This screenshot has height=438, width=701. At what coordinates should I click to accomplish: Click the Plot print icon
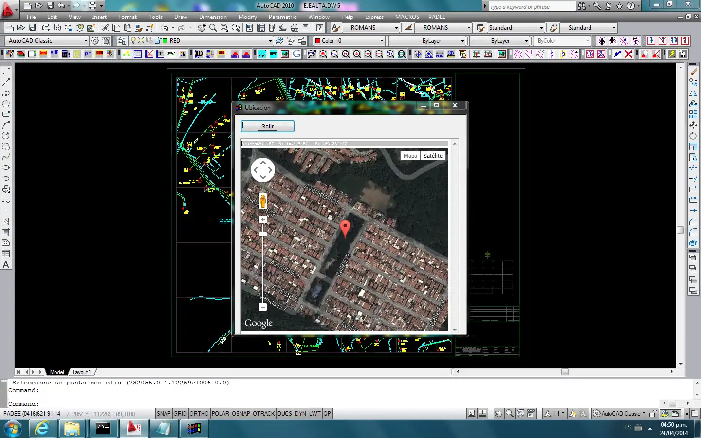point(46,28)
